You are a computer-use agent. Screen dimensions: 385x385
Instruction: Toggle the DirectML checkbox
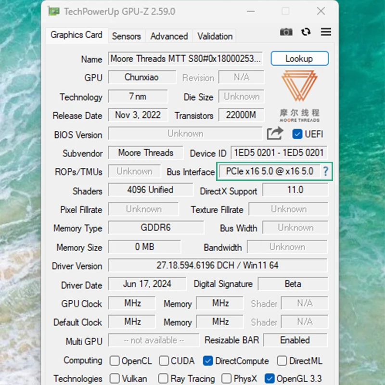[x=282, y=360]
